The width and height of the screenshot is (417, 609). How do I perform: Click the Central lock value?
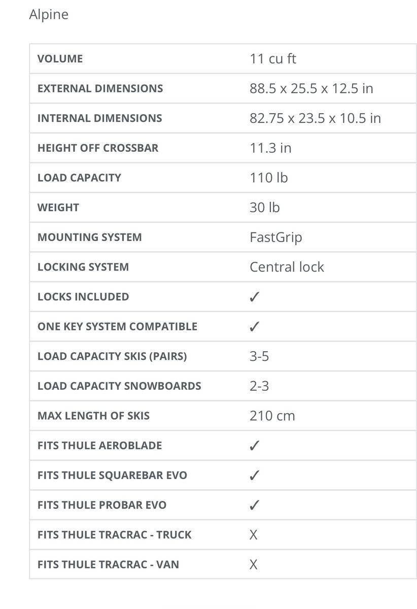point(287,267)
